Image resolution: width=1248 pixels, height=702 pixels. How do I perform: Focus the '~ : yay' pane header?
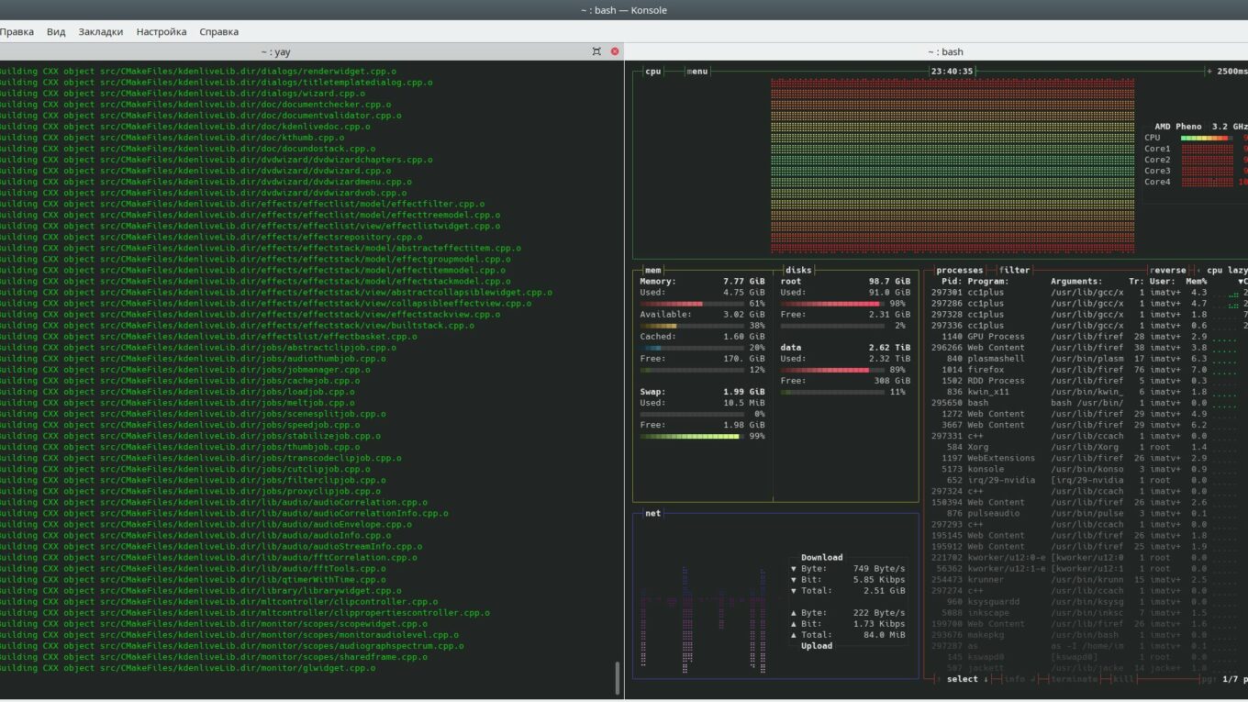[x=275, y=52]
